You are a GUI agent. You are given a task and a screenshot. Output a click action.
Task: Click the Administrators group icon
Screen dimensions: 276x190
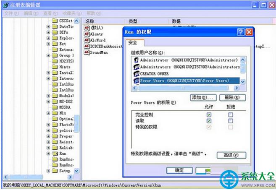click(x=137, y=67)
